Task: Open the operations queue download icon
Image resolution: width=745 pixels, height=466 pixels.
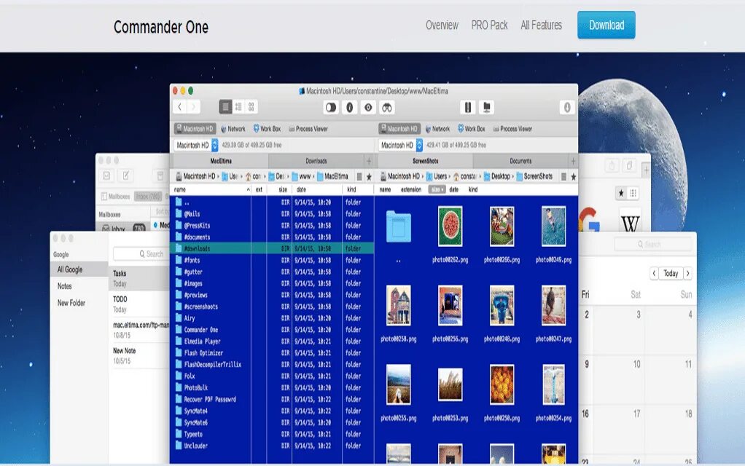Action: 567,108
